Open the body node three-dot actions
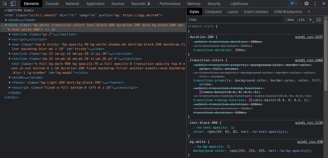 click(x=2, y=25)
